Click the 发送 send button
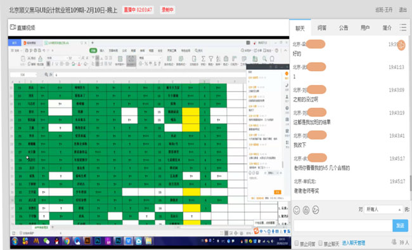 point(400,226)
